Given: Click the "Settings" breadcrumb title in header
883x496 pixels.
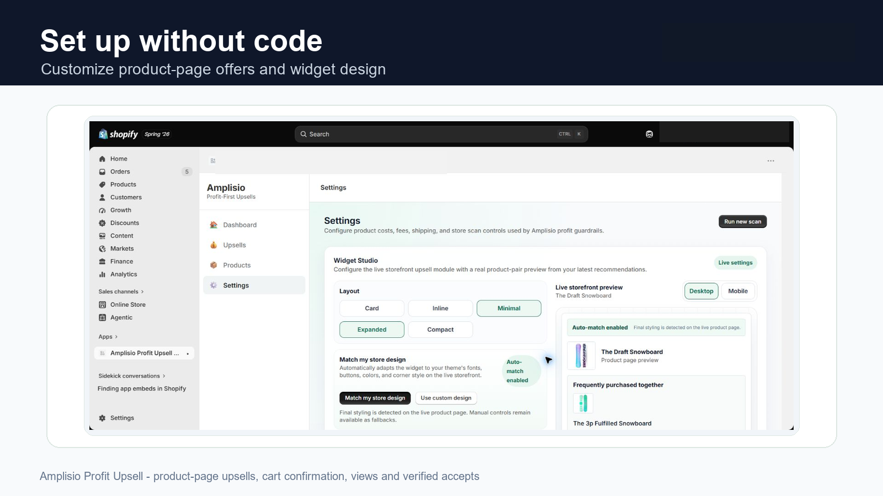Looking at the screenshot, I should tap(333, 187).
